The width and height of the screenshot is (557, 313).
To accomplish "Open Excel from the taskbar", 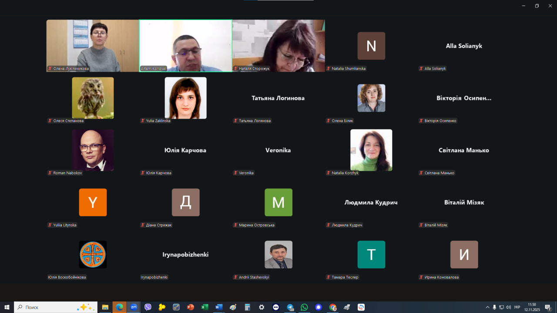I will 205,307.
